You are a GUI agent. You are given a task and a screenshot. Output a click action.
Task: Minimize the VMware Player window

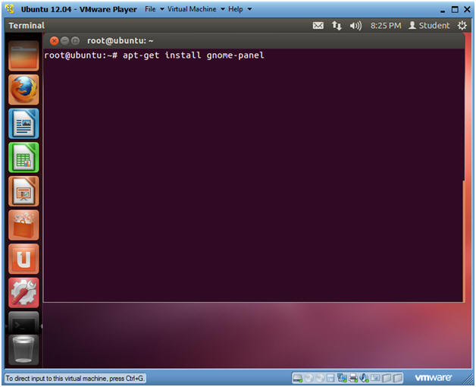[x=443, y=11]
